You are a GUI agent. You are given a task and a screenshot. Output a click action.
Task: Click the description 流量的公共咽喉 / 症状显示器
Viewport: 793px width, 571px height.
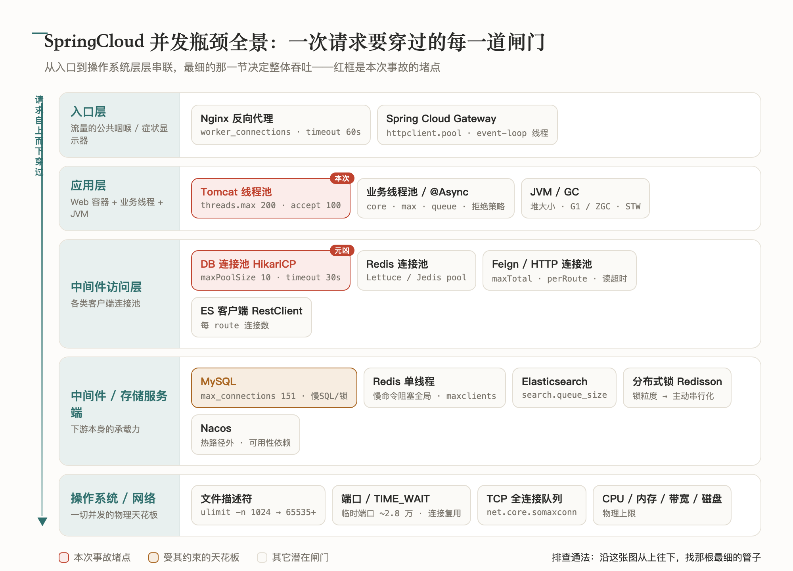click(x=119, y=134)
